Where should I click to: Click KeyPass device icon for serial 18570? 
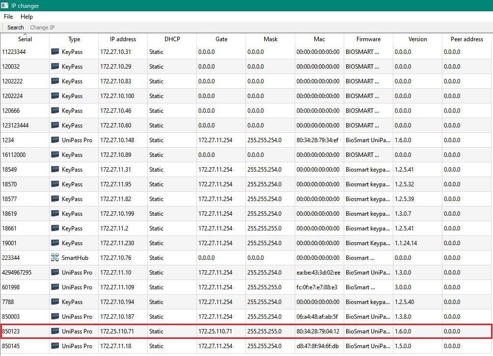pos(55,184)
